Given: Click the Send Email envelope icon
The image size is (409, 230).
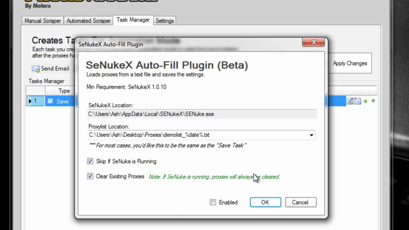Looking at the screenshot, I should (x=35, y=69).
